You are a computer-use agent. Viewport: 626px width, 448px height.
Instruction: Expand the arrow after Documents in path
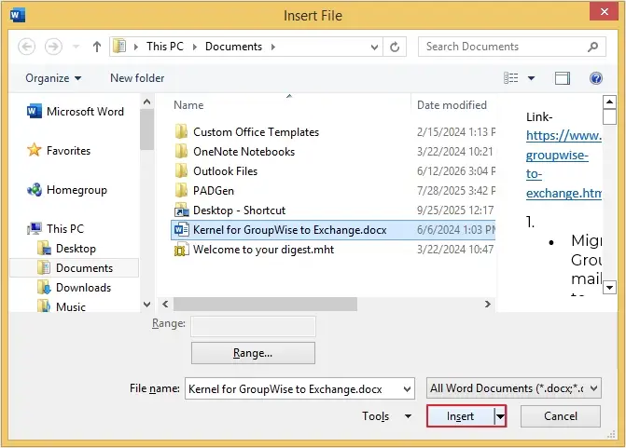(273, 47)
